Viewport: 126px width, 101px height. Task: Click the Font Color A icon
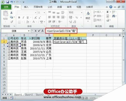tap(34, 22)
